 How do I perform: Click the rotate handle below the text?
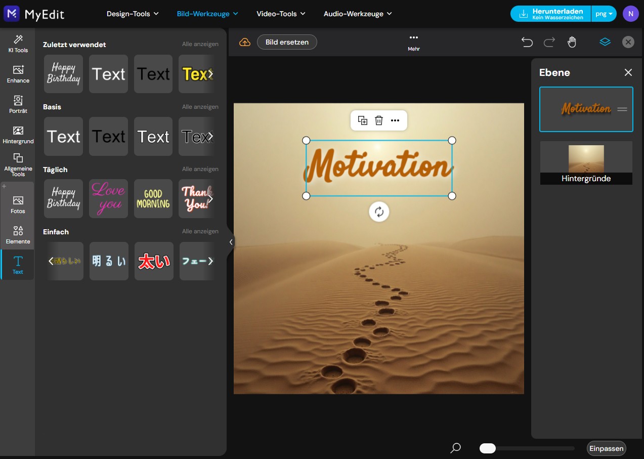(379, 212)
